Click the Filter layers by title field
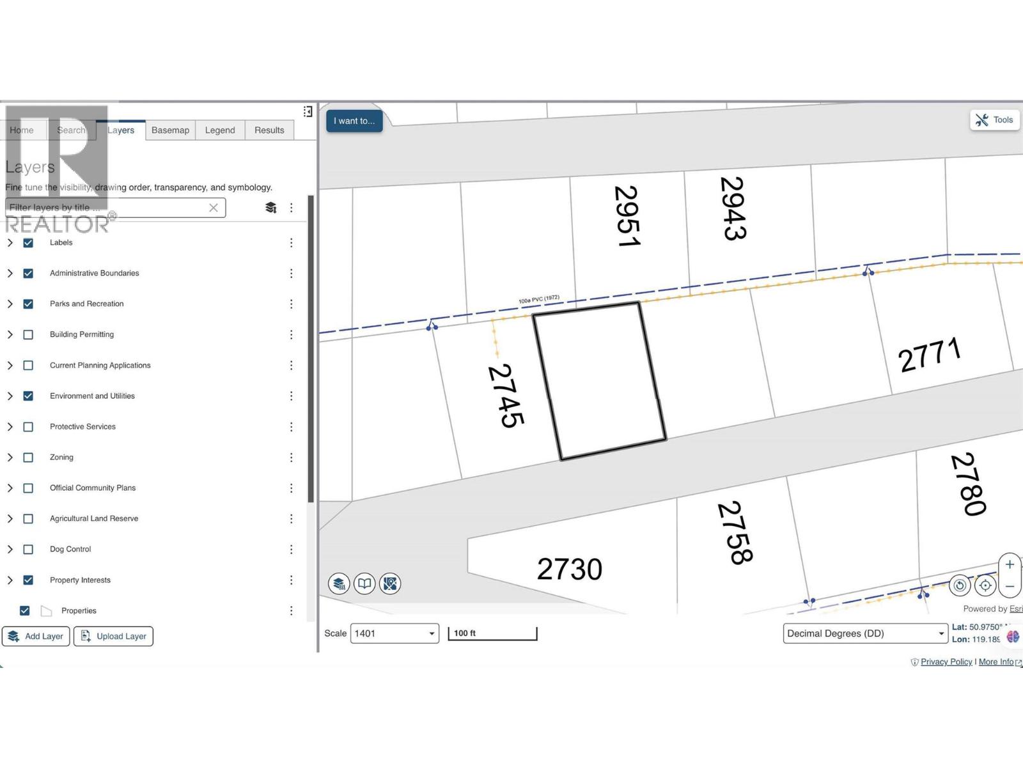This screenshot has width=1023, height=767. point(105,208)
